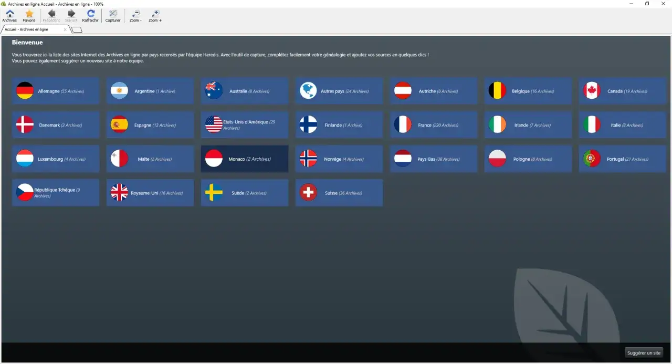Click the Australian flag icon
Screen dimensions: 672x364
tap(214, 91)
